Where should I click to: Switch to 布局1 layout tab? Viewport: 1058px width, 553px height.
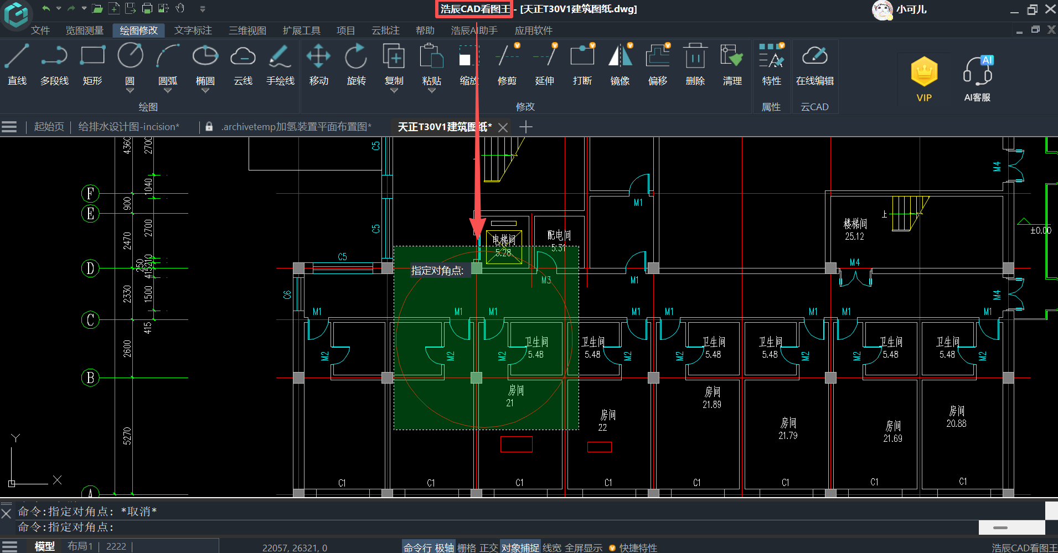(x=80, y=546)
